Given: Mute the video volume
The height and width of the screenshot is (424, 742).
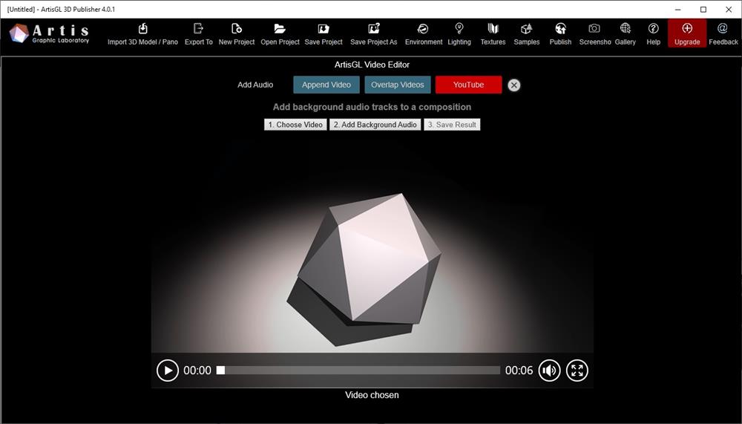Looking at the screenshot, I should coord(549,371).
